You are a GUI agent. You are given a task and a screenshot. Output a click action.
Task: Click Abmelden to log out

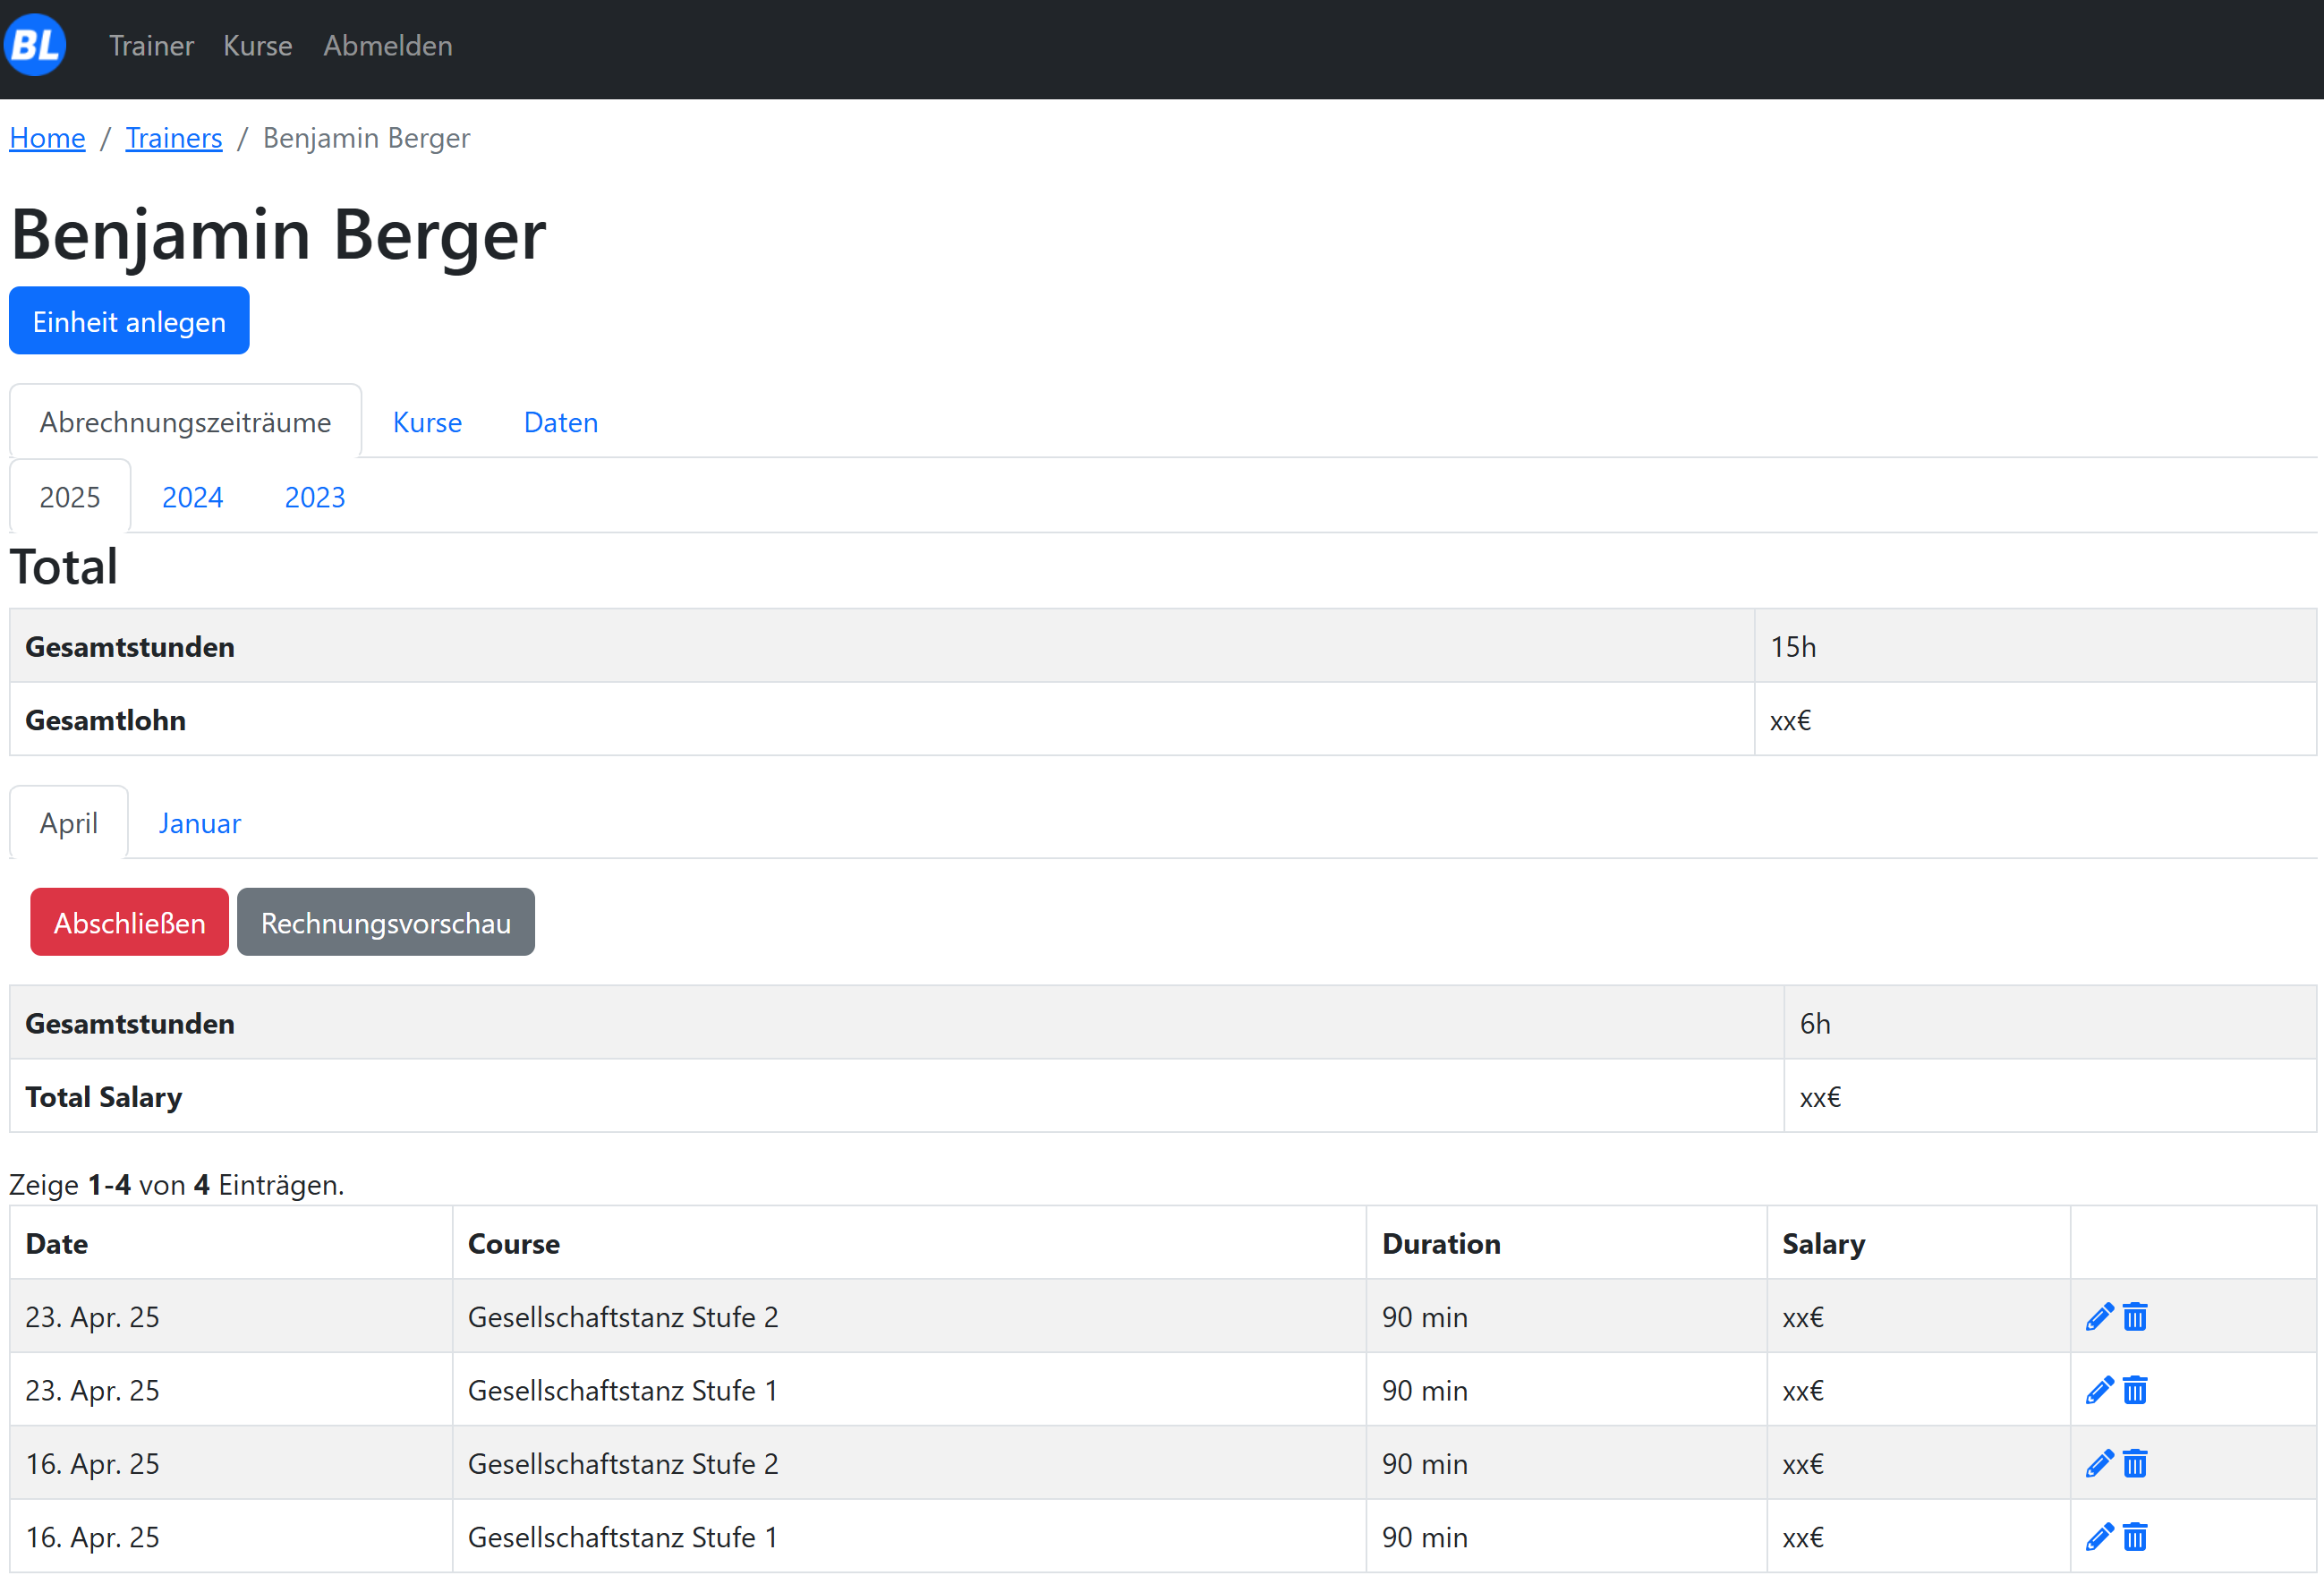387,46
